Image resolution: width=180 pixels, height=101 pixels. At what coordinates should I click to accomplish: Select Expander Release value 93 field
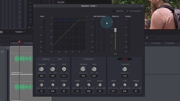[64, 91]
